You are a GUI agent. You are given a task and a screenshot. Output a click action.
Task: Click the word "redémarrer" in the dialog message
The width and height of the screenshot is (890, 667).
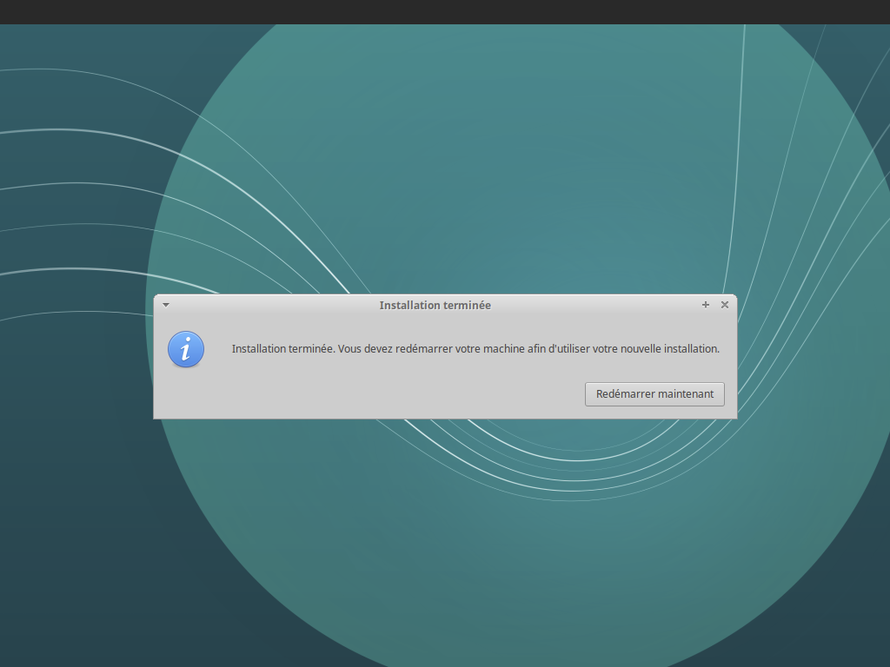point(423,348)
